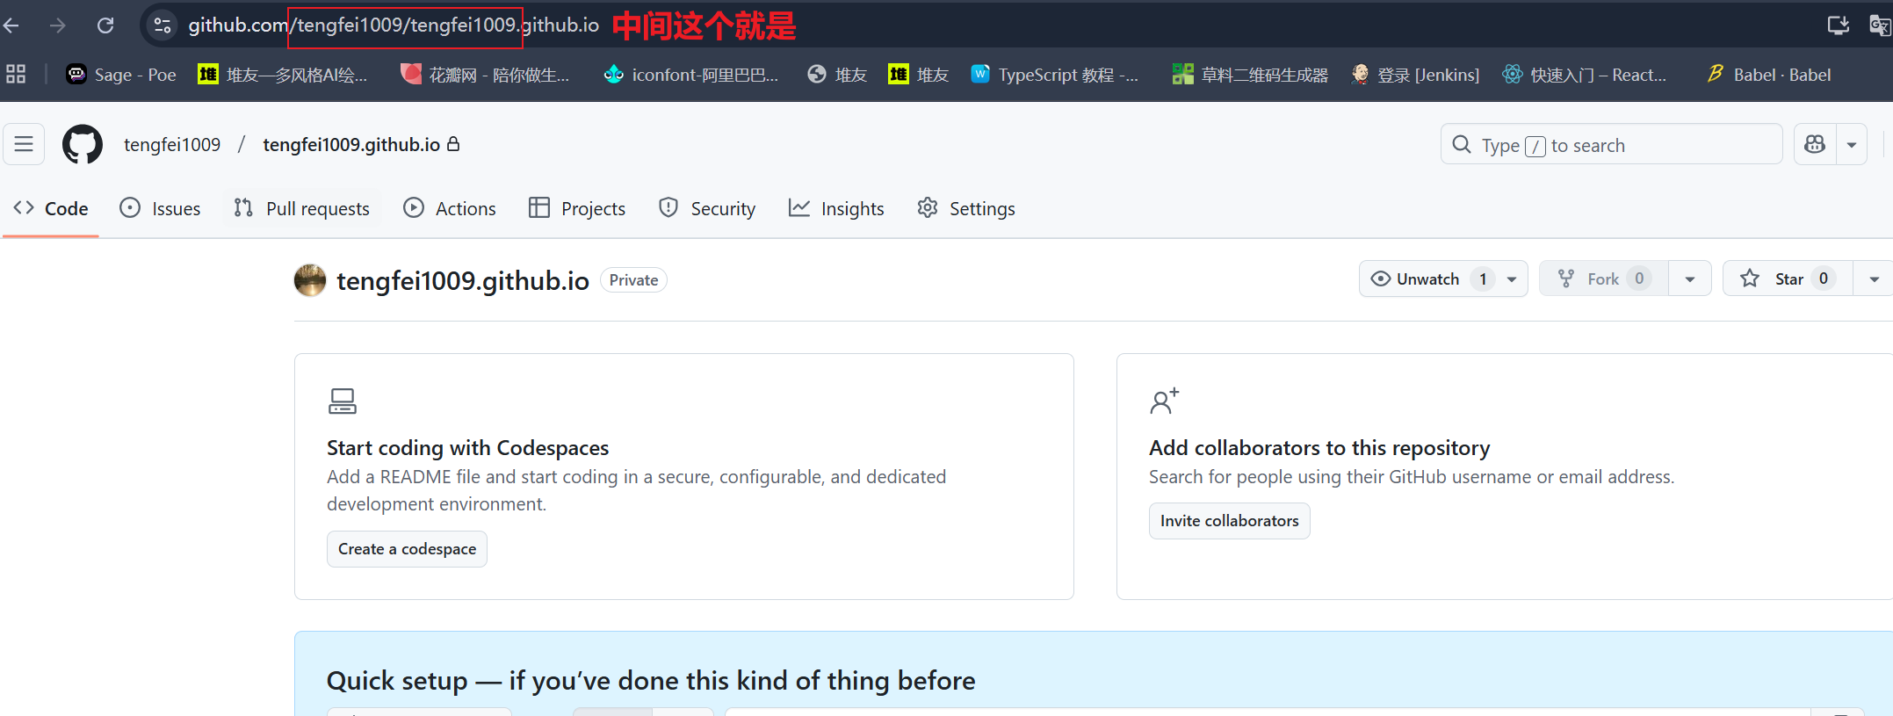Click the Codespaces computer icon
Screen dimensions: 1893x716
click(343, 401)
